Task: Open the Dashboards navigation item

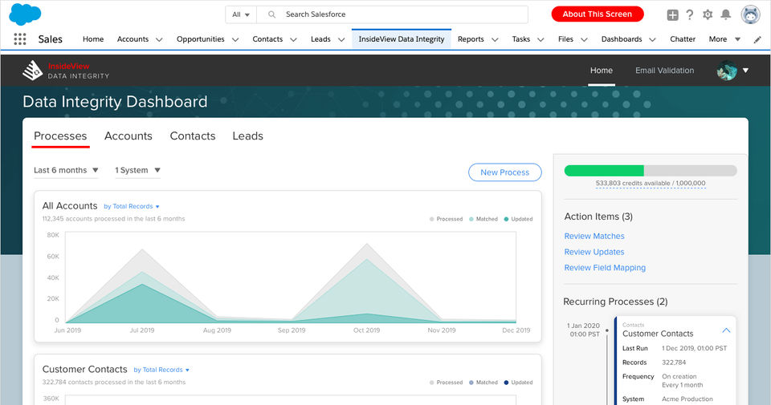Action: point(622,39)
